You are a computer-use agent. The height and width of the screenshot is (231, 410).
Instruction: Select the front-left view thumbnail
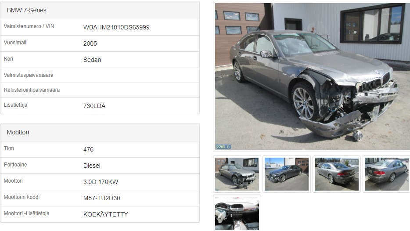click(x=287, y=174)
